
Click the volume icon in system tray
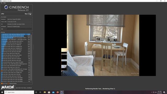[156, 92]
